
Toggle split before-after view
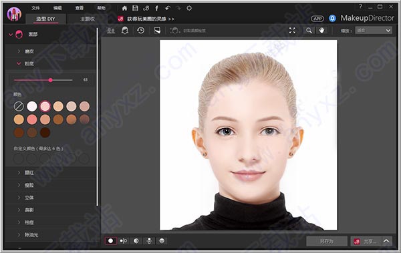[x=136, y=241]
